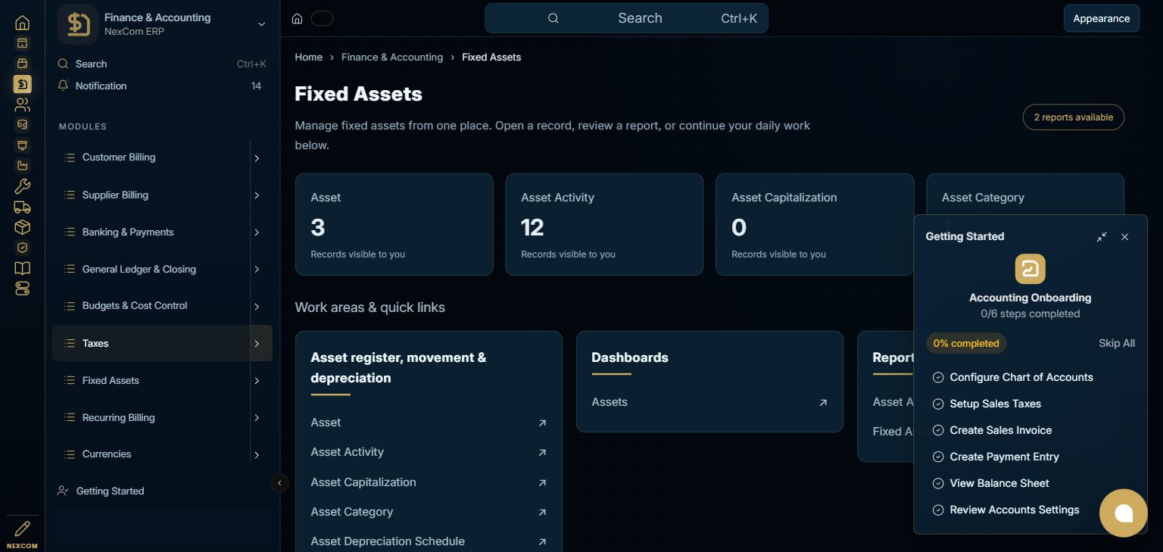Select the highlighted Finance dollar icon in rail

[x=23, y=84]
